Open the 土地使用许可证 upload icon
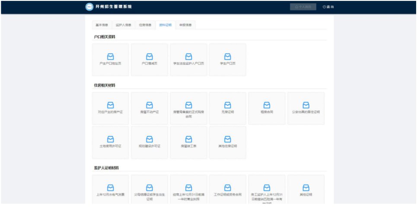This screenshot has height=207, width=417. (x=110, y=139)
